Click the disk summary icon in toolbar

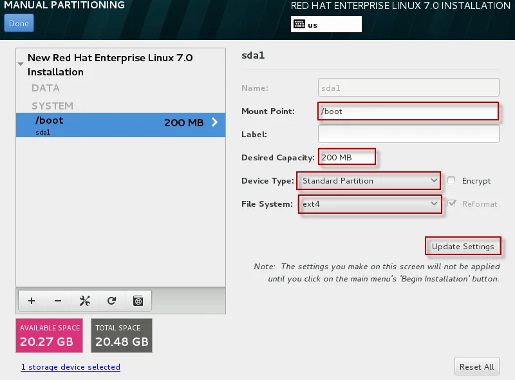137,301
